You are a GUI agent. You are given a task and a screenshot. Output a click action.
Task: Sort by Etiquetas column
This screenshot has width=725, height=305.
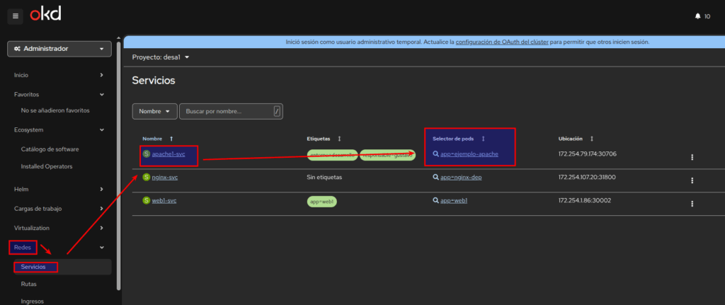339,139
